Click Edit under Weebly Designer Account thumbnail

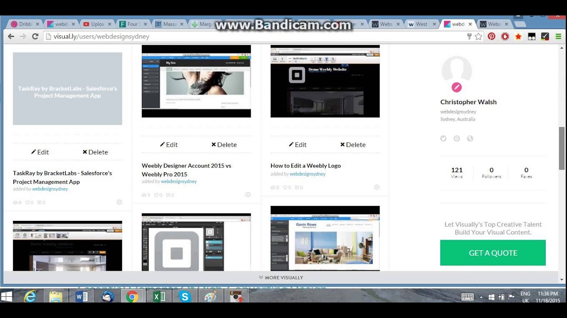tap(169, 144)
